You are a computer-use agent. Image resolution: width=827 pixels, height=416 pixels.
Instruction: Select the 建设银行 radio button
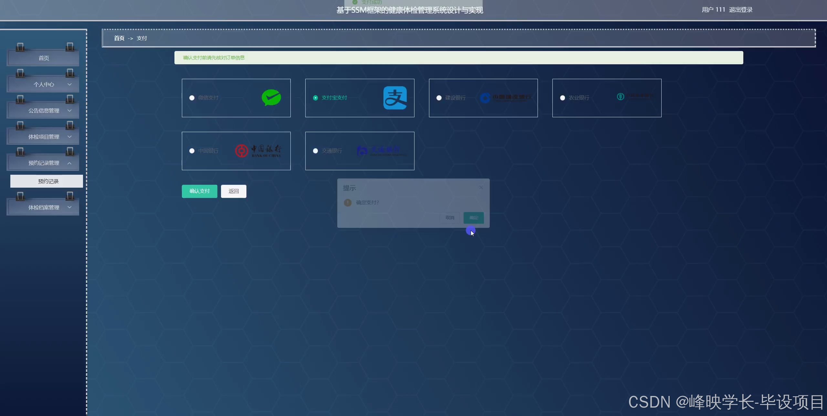click(439, 98)
